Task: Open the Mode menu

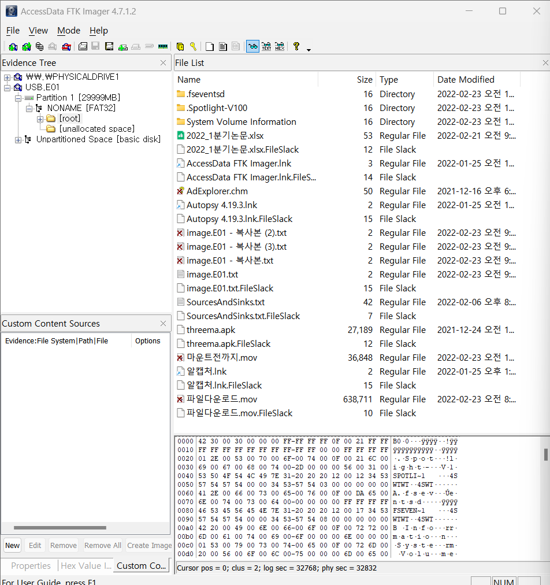Action: [x=69, y=31]
